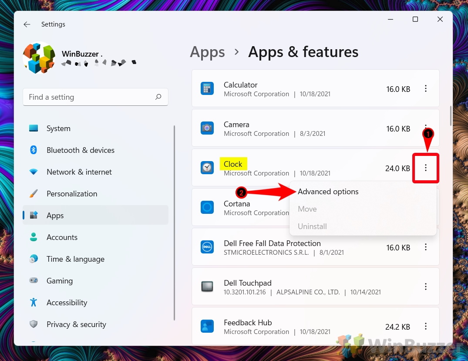Click Camera's 8/3/2021 install date
The width and height of the screenshot is (468, 361).
313,134
